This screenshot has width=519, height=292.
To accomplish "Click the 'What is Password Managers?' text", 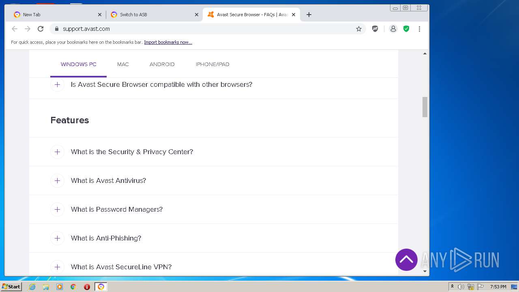I will coord(117,209).
